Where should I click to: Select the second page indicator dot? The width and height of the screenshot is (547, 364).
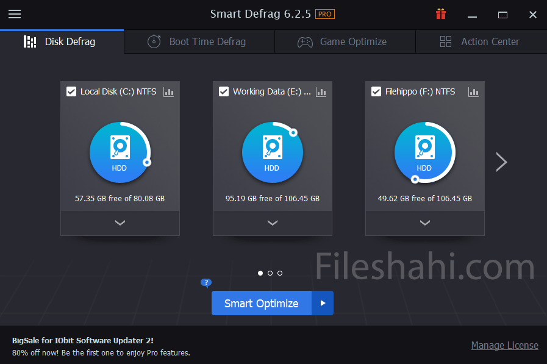270,273
